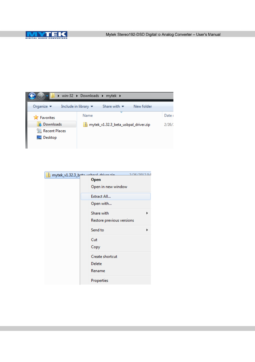Click the folder icon in address bar
255x362 pixels.
tap(53, 95)
